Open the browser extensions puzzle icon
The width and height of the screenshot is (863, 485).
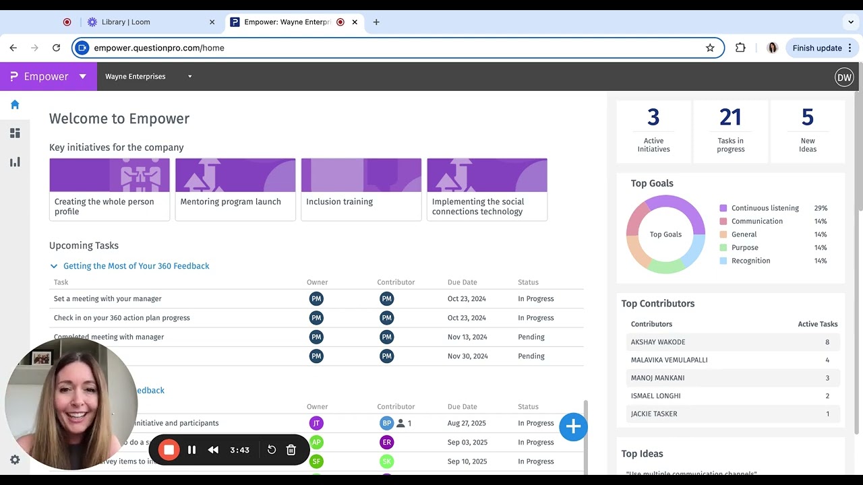coord(740,48)
